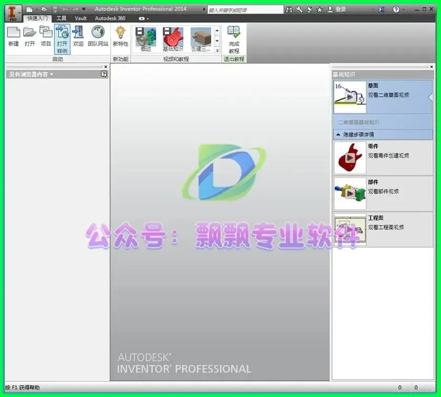Click the Favorites star icon
The height and width of the screenshot is (397, 441).
pyautogui.click(x=320, y=9)
